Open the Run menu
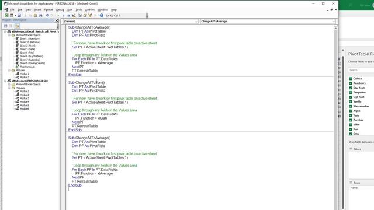 [x=70, y=10]
